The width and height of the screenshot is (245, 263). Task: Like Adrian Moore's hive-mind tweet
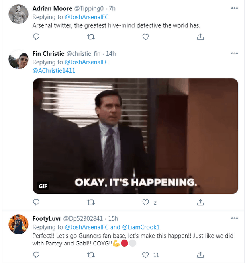pos(145,37)
